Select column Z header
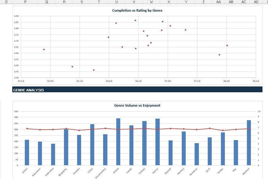 tap(203, 2)
